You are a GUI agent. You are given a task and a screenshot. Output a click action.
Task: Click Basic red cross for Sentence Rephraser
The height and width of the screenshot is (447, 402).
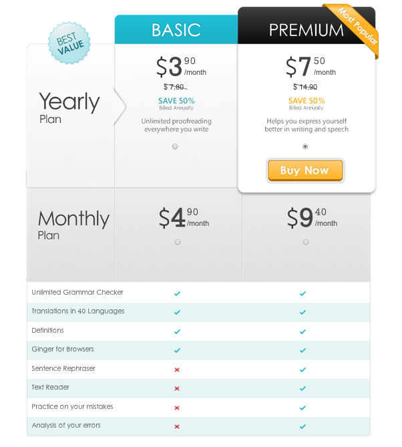coord(177,369)
